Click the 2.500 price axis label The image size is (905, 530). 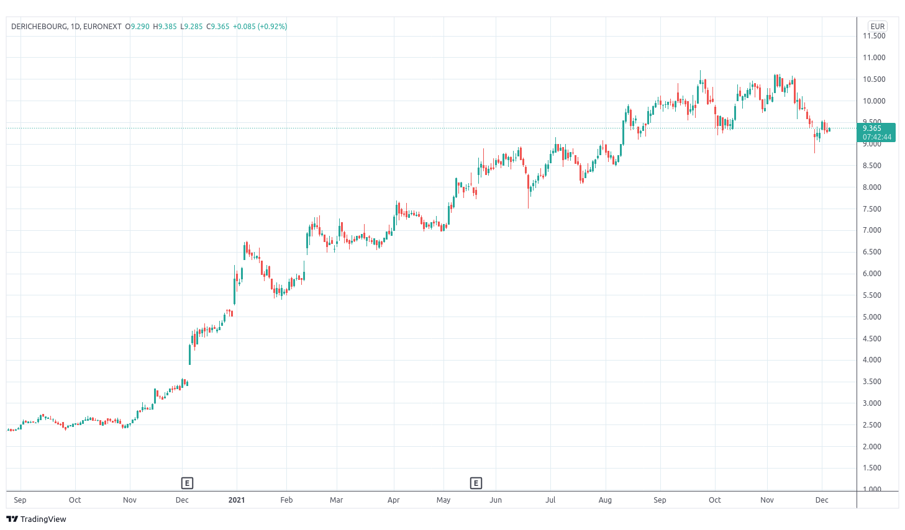872,425
